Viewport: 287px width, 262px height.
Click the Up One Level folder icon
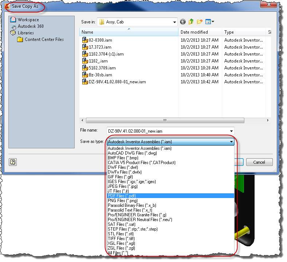click(191, 22)
